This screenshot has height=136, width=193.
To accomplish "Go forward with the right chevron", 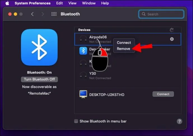I will point(43,14).
